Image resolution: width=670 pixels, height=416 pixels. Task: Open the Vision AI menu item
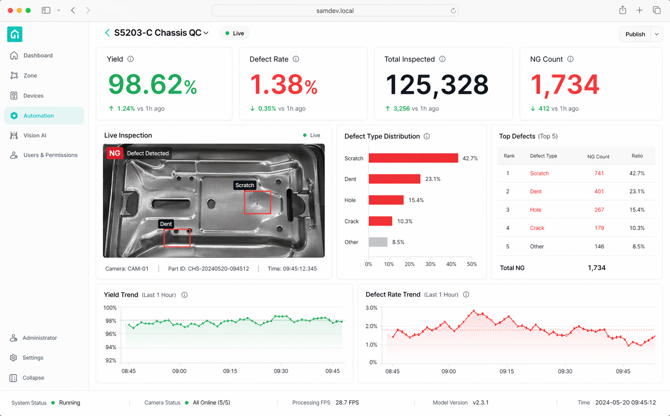point(35,135)
